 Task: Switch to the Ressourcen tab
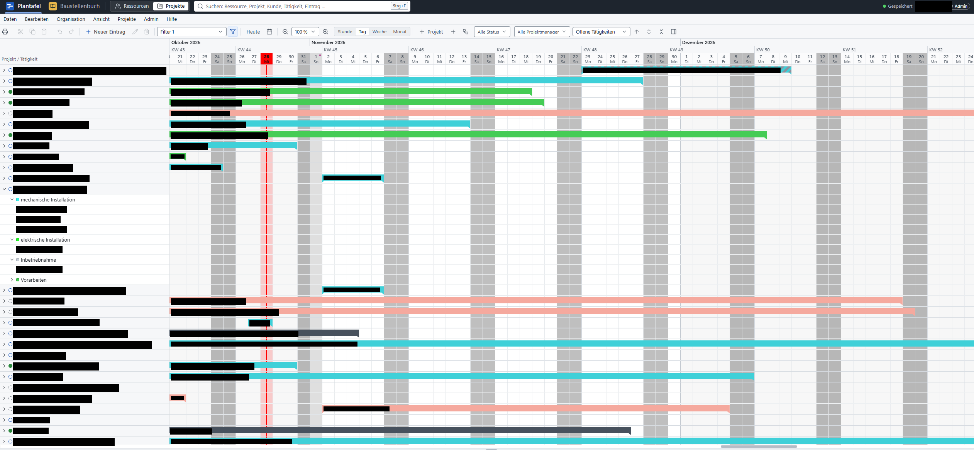pos(132,6)
